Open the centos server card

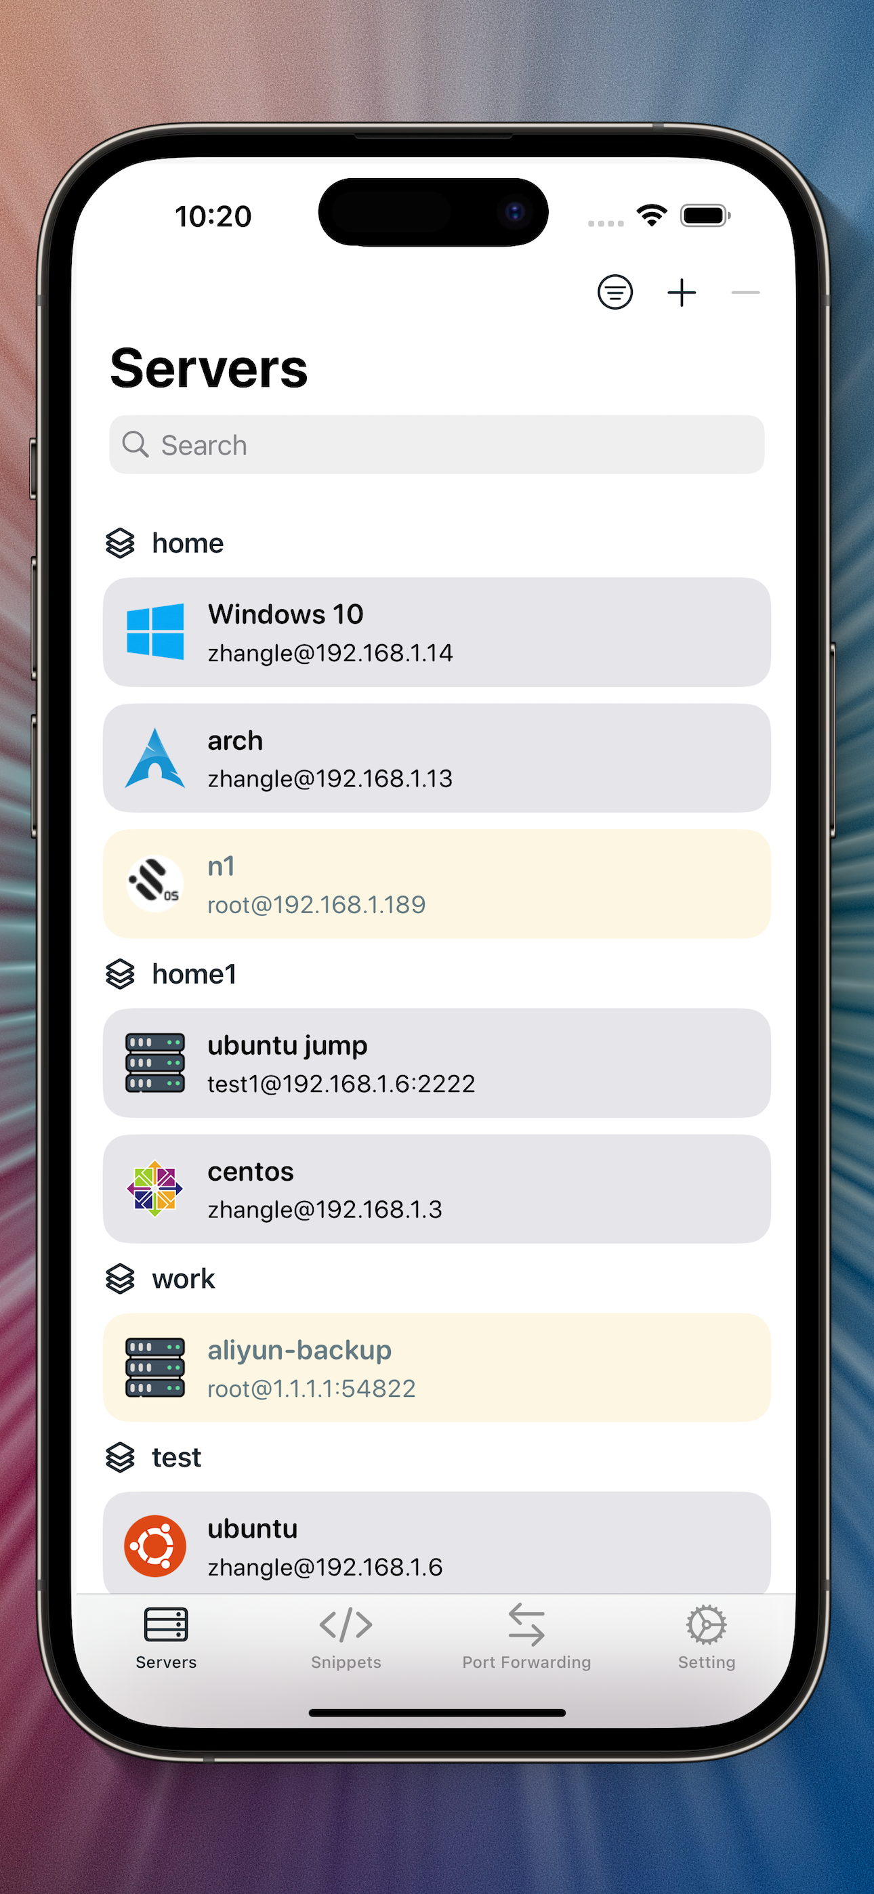(x=437, y=1189)
